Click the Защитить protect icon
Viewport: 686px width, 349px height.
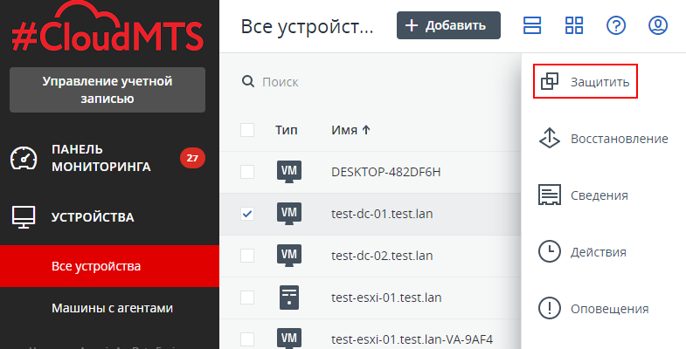click(x=549, y=82)
